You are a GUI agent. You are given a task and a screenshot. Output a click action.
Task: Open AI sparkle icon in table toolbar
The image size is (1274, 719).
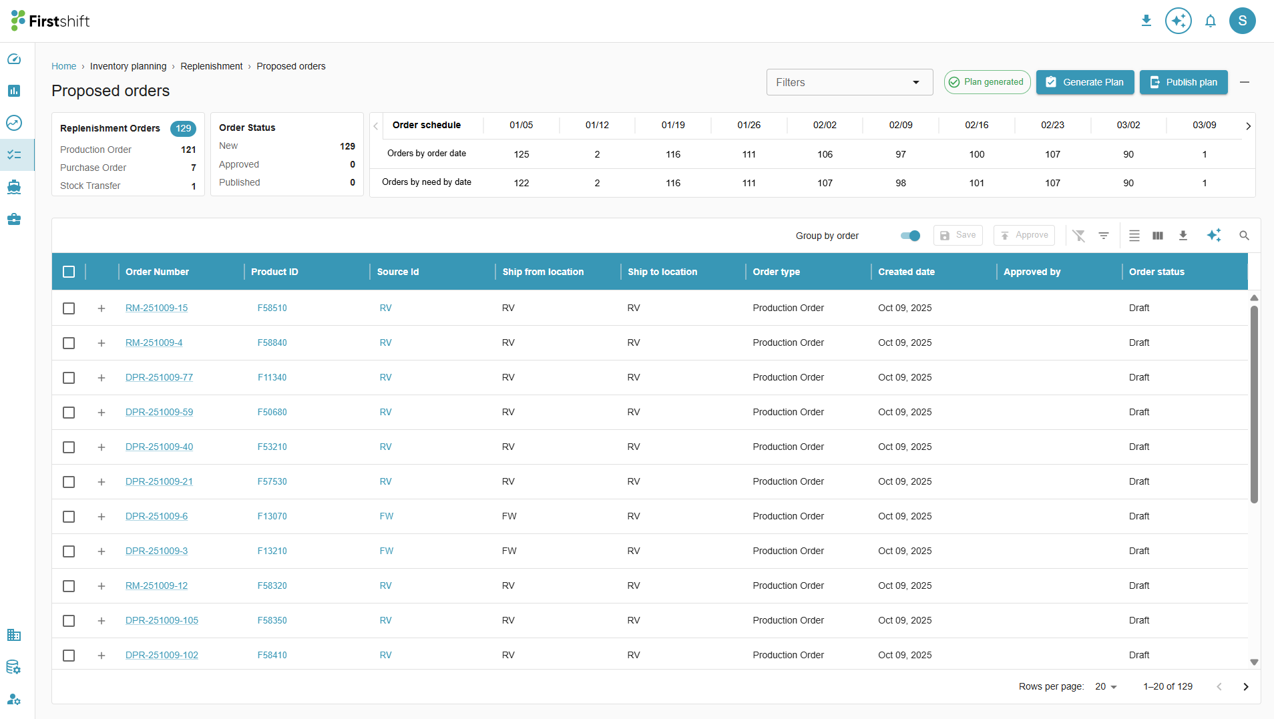(1214, 236)
